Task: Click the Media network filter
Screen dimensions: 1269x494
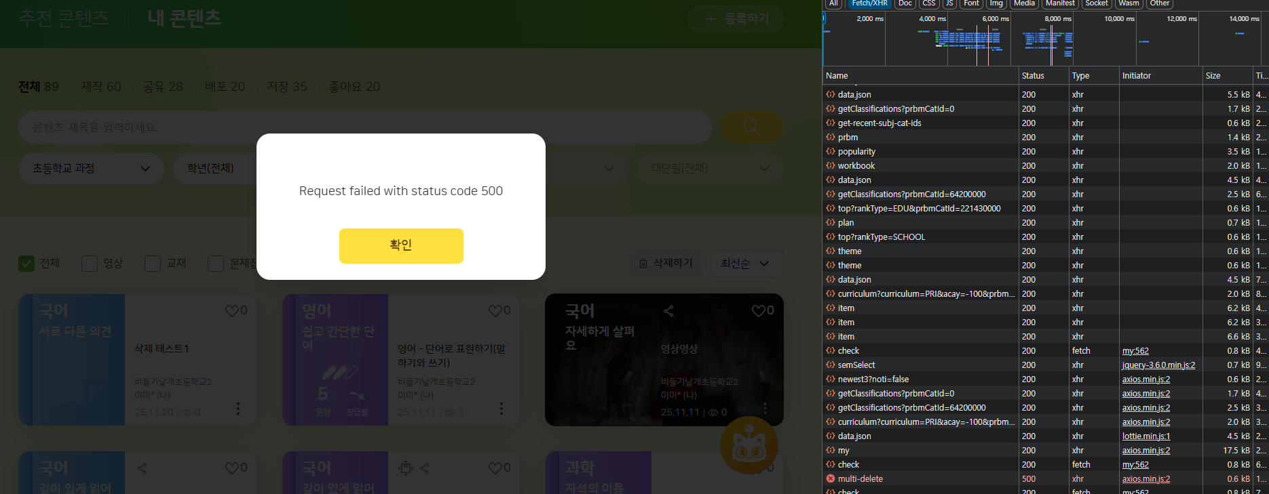Action: [1025, 3]
